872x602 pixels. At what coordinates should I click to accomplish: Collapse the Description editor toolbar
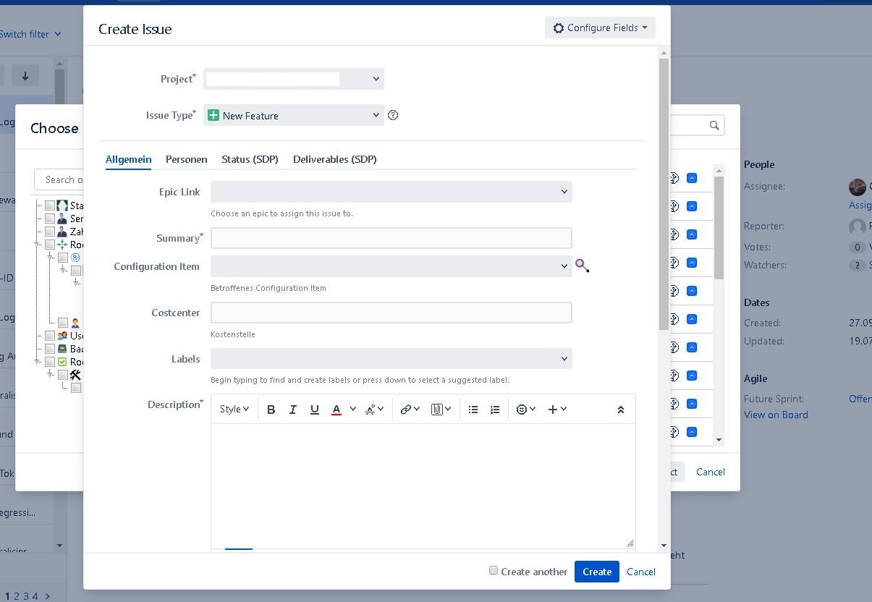coord(620,410)
